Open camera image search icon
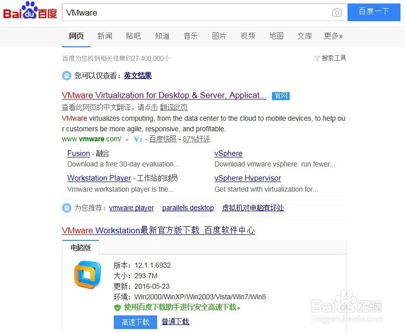The image size is (405, 333). 336,13
